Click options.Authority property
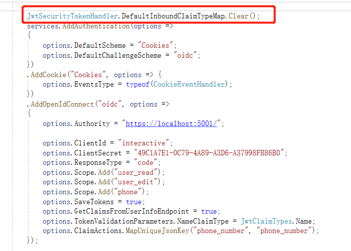This screenshot has width=351, height=251. click(x=77, y=124)
